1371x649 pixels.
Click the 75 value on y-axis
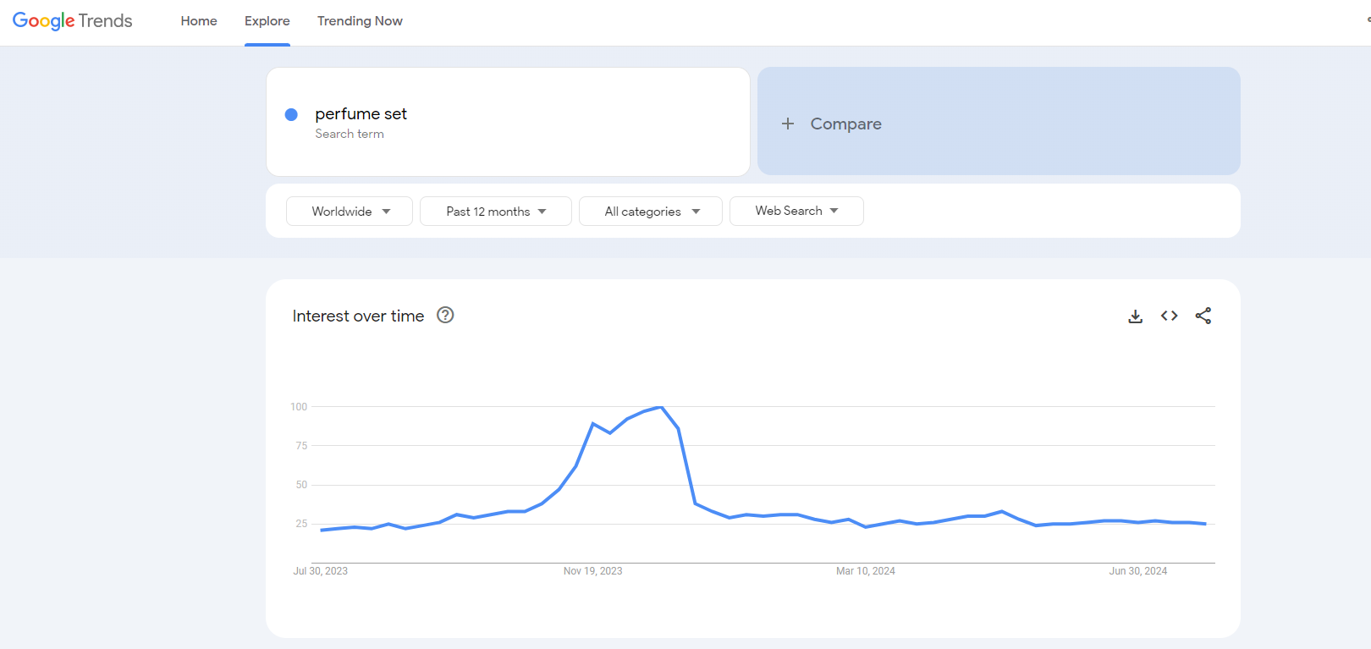point(301,446)
